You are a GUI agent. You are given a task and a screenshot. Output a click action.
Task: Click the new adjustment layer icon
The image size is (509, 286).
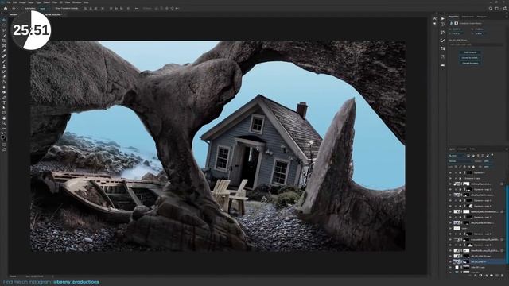tap(486, 276)
